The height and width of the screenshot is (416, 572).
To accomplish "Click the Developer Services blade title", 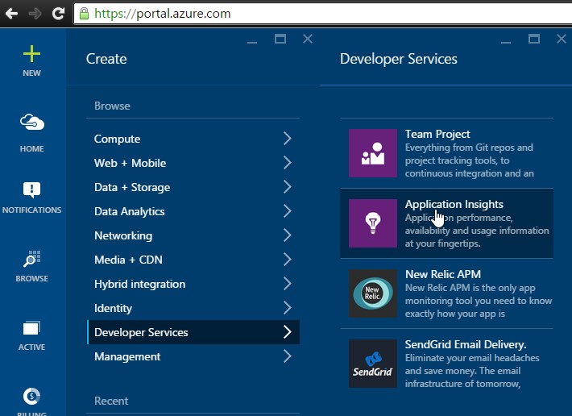I will click(x=398, y=59).
